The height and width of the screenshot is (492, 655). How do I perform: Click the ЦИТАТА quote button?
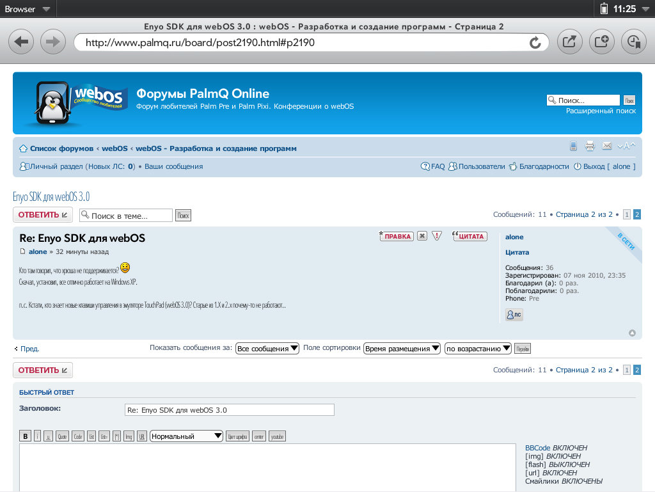click(470, 236)
